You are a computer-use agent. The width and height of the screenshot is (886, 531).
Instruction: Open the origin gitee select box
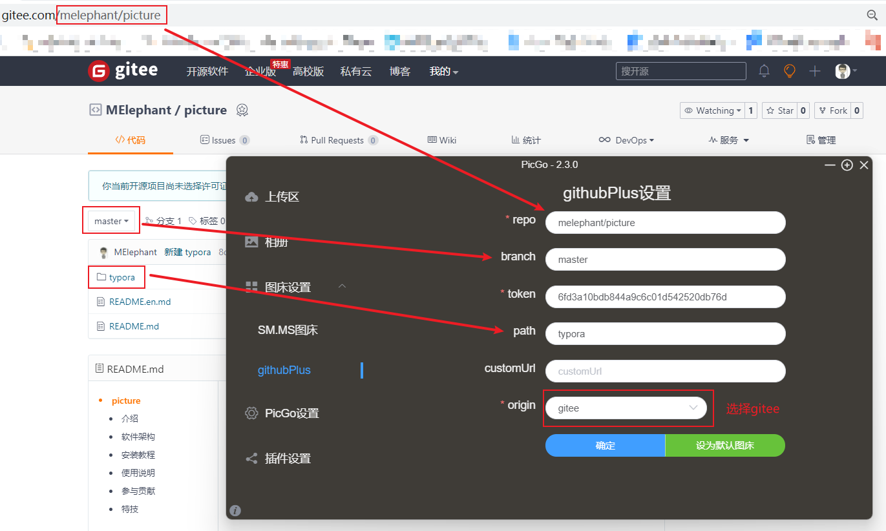pos(626,408)
